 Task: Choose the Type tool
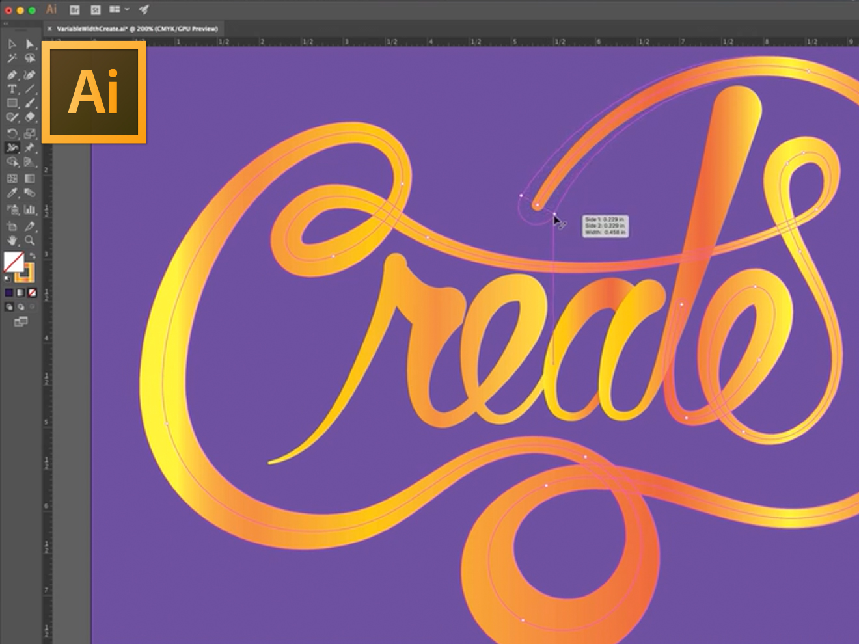click(x=12, y=89)
